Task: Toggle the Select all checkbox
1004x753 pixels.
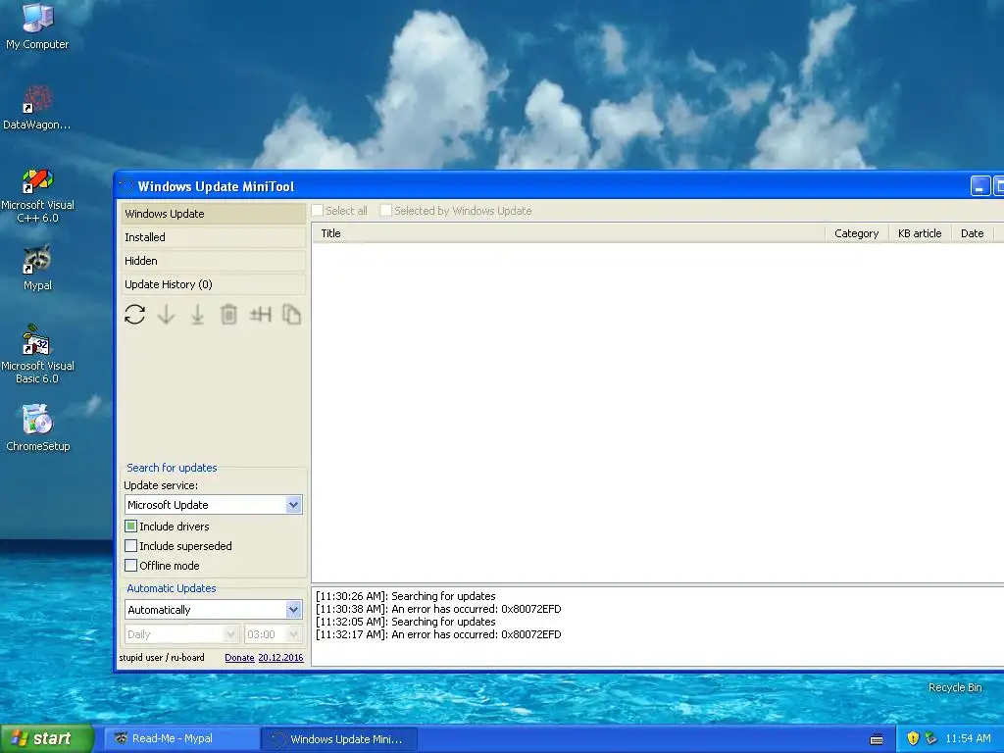Action: [318, 211]
